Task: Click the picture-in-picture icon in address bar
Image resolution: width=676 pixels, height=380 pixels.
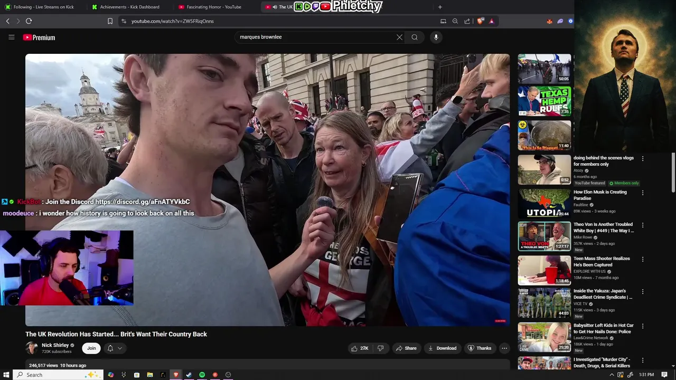Action: coord(443,21)
